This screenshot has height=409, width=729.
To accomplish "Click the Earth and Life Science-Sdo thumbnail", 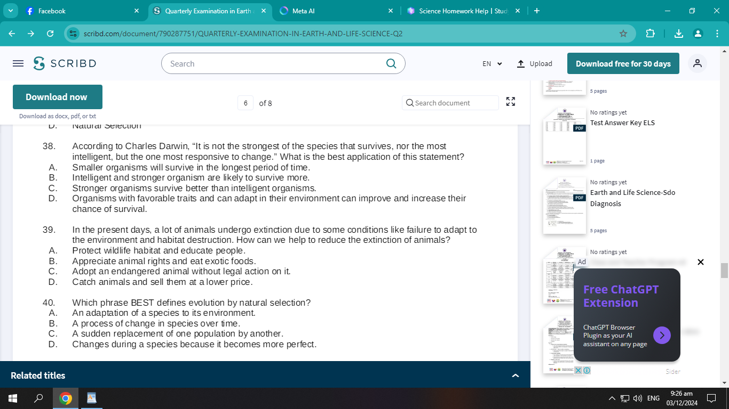I will [x=565, y=206].
